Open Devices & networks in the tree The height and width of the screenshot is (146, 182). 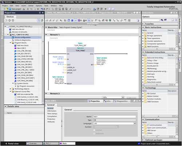coord(19,32)
